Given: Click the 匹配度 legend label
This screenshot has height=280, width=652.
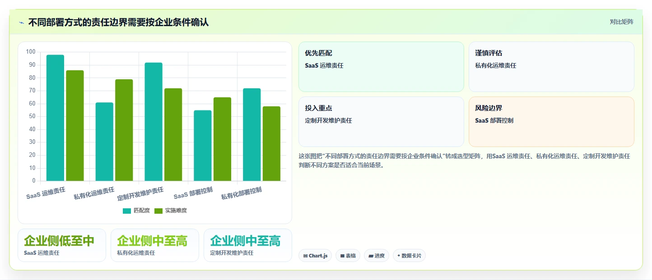Looking at the screenshot, I should 142,211.
